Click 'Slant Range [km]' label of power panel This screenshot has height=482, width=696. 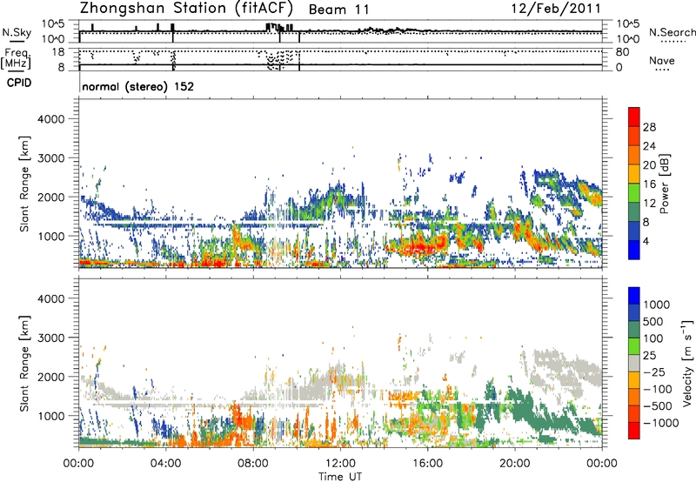point(24,184)
